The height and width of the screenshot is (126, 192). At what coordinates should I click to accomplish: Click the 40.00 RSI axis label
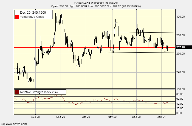click(180, 104)
